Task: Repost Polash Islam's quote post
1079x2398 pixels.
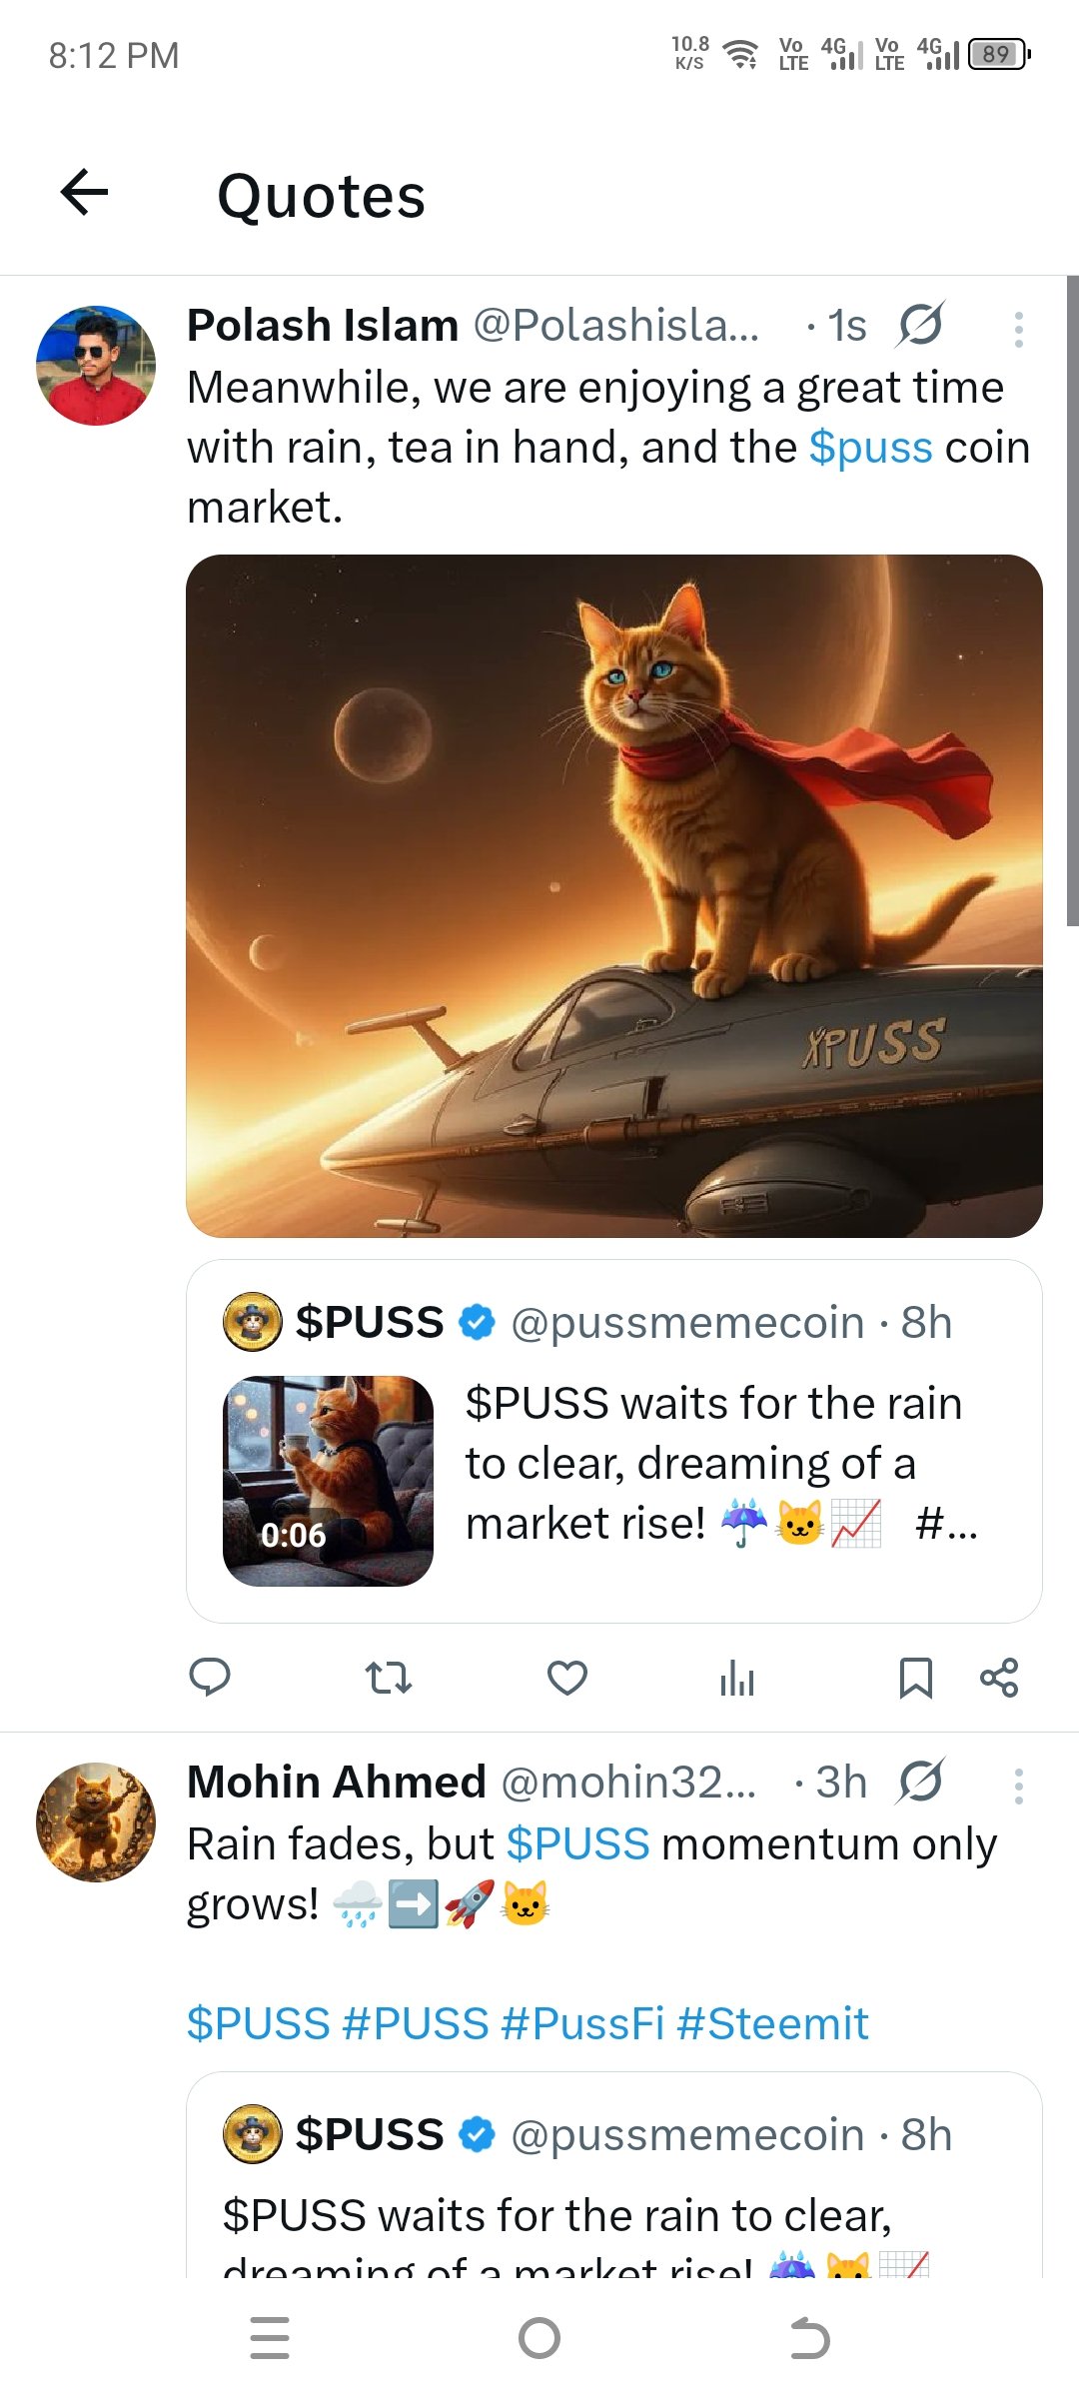Action: click(388, 1677)
